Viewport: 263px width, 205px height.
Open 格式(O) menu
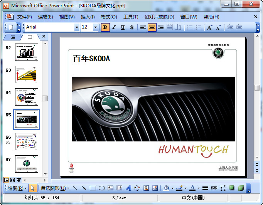[109, 17]
